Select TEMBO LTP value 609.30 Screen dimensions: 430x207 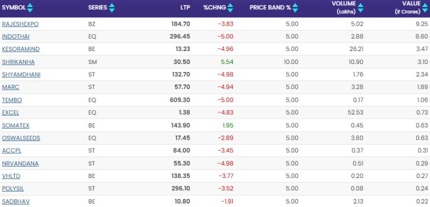click(x=180, y=100)
